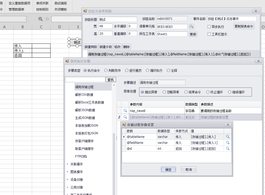
Task: Click magnifier icon next to 停靠单元格 field
Action: (191, 26)
